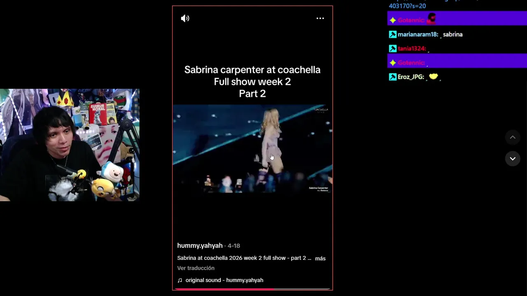Screen dimensions: 527x296
Task: Click the Sabrina Carpenter video frame
Action: pos(252,148)
